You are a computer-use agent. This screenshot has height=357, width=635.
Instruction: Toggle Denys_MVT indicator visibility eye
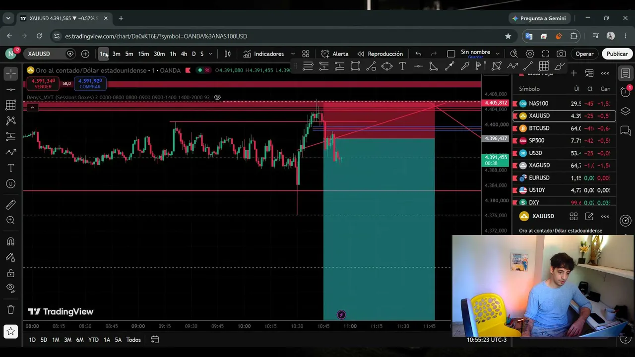tap(217, 97)
